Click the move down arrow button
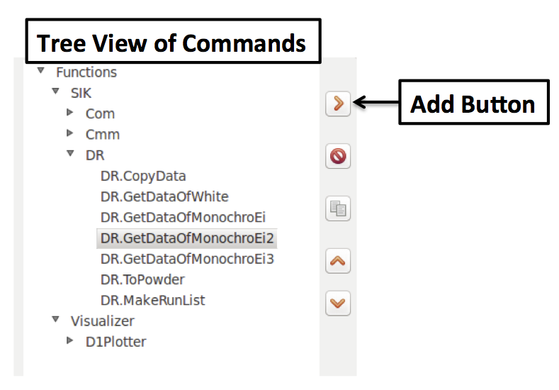 coord(338,303)
